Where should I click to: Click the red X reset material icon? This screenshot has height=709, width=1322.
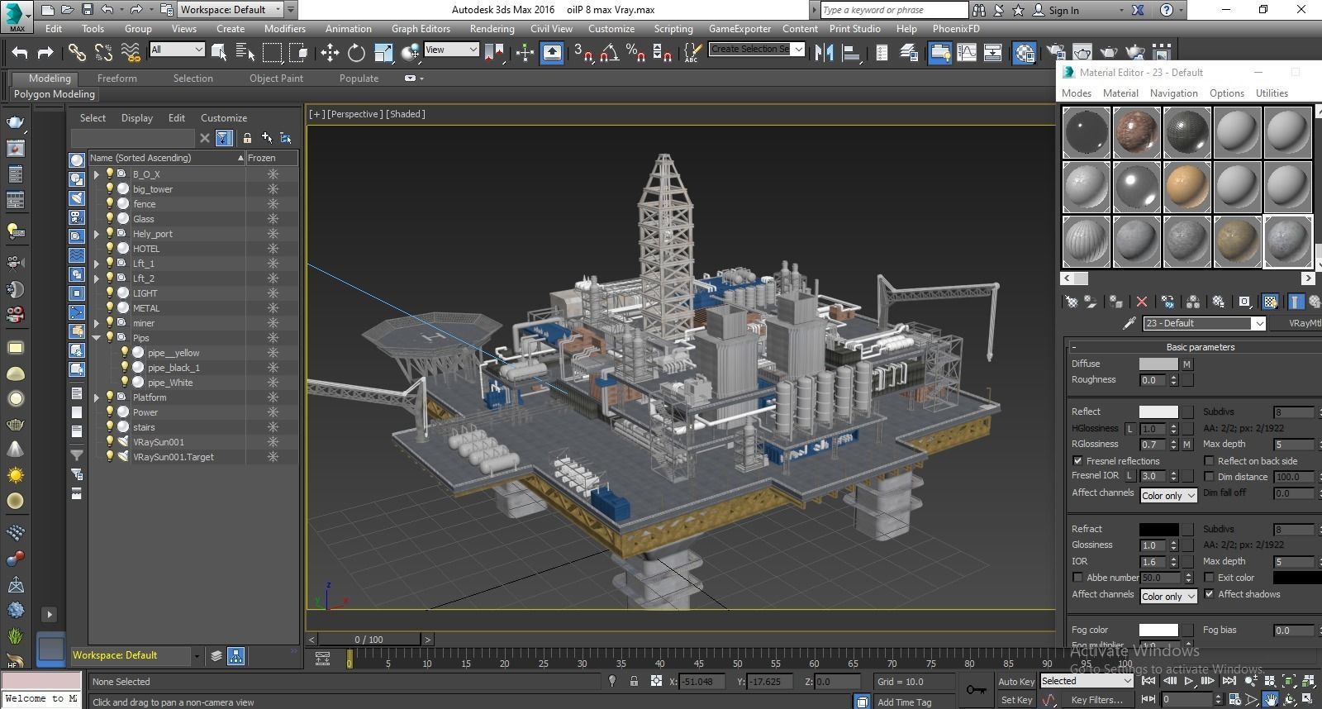point(1142,302)
